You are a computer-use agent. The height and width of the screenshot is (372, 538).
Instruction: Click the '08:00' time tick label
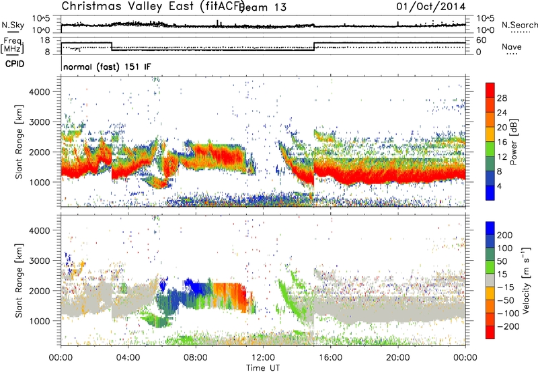tap(196, 358)
